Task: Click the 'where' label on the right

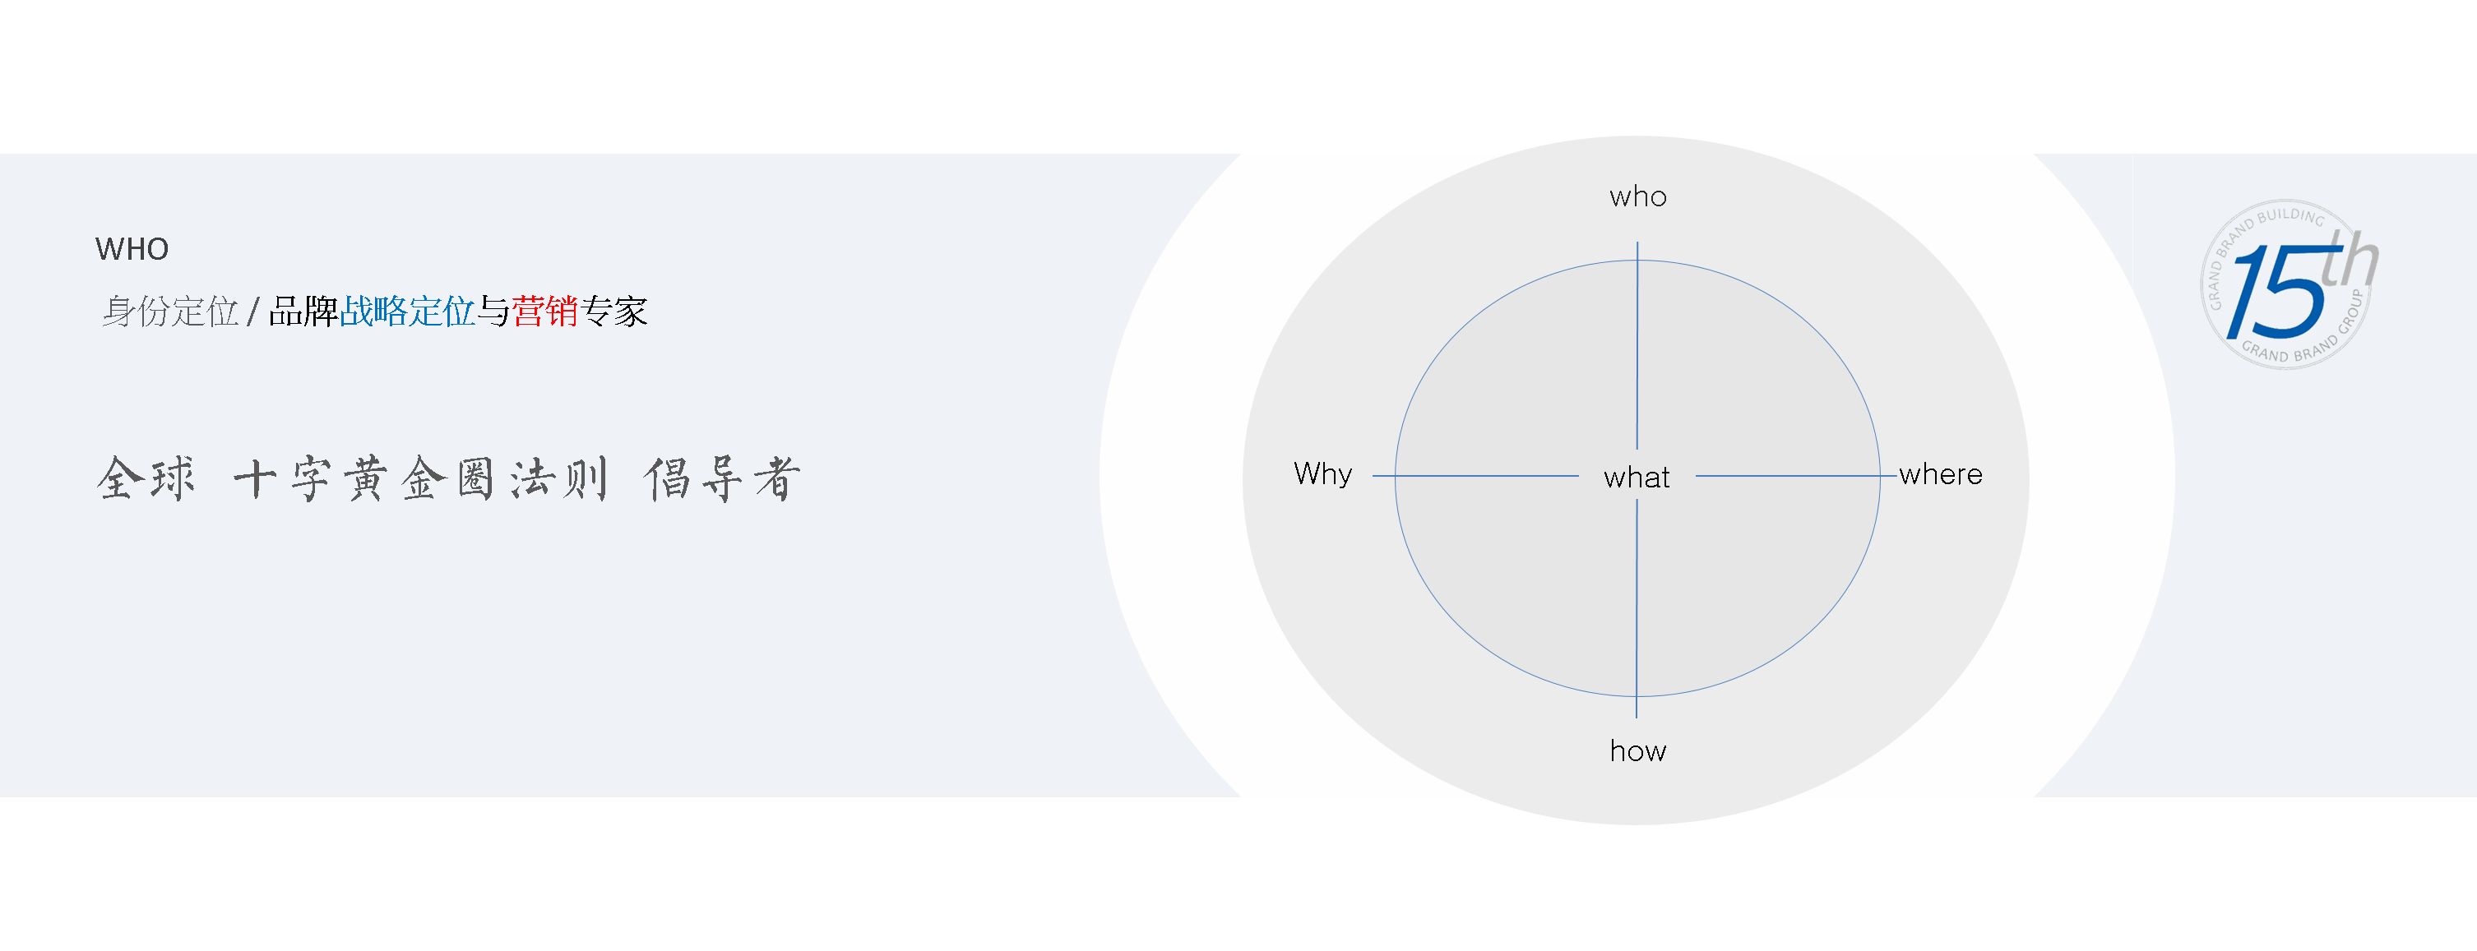Action: [1941, 474]
